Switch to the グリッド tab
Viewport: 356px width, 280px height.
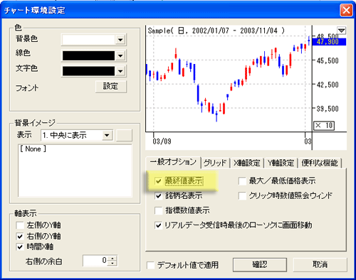pyautogui.click(x=216, y=163)
